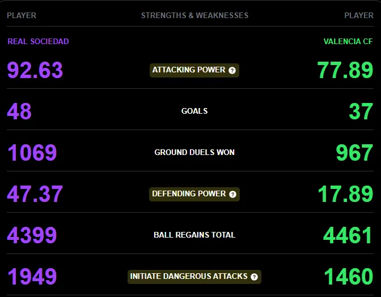
Task: Click the Defending Power help question-mark icon
Action: coord(232,194)
